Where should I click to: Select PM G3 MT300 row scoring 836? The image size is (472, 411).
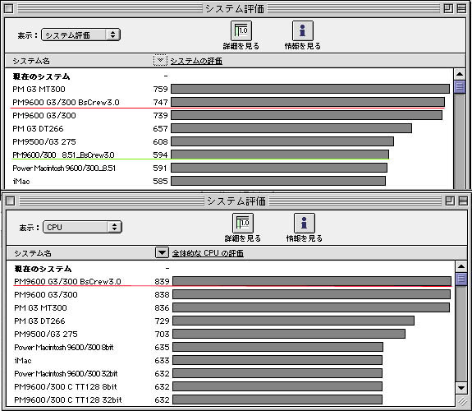click(x=231, y=308)
